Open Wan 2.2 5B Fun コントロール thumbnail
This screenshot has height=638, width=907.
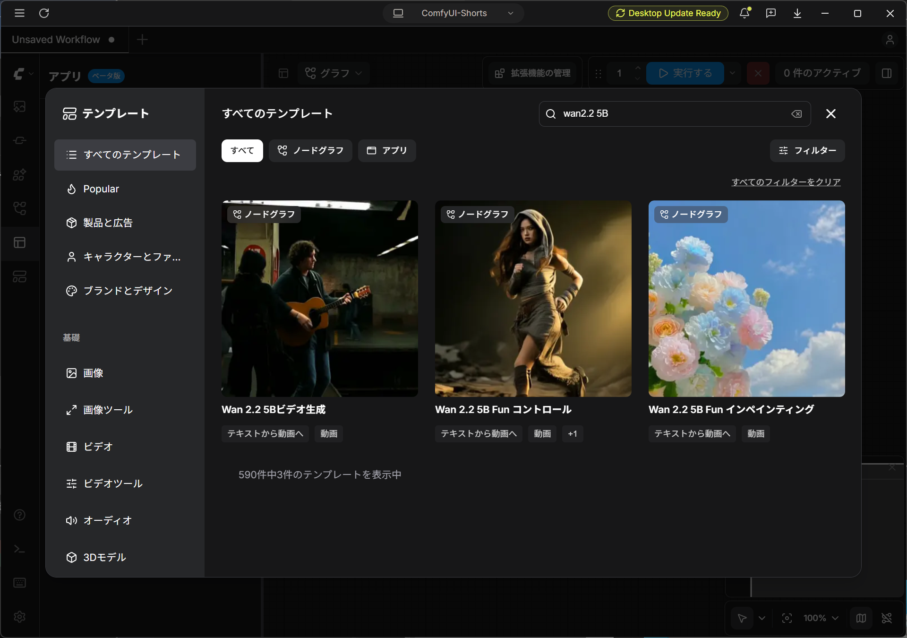[533, 299]
